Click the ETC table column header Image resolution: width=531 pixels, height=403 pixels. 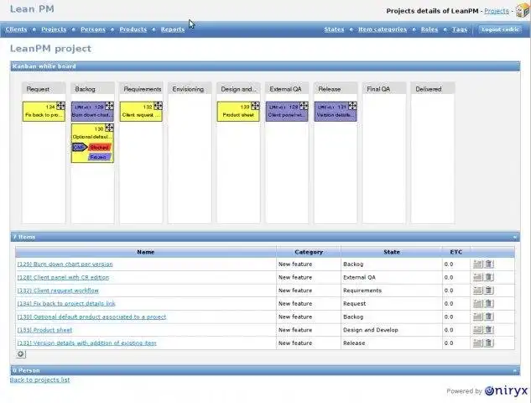point(456,252)
